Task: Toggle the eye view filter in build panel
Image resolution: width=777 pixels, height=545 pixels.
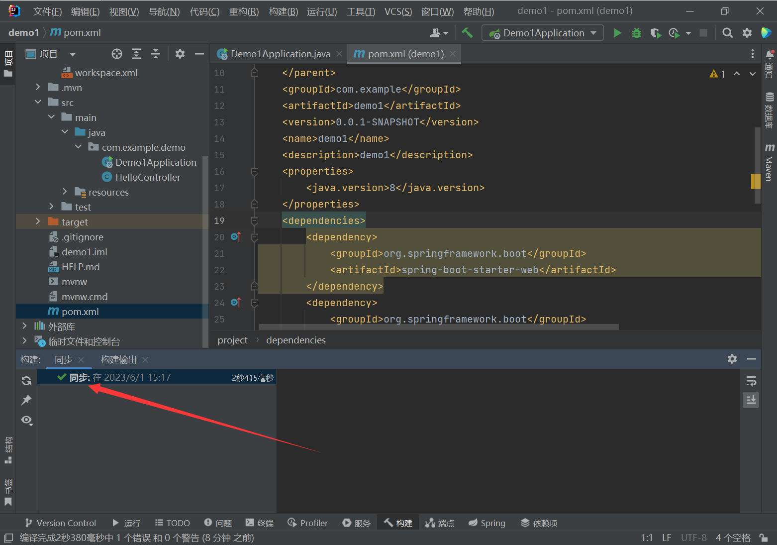Action: click(x=26, y=420)
